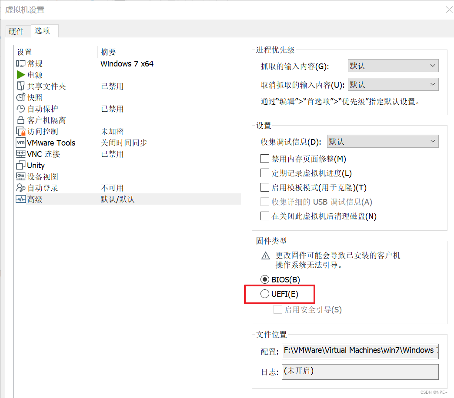Click the 设置 column header
The image size is (454, 398).
tap(25, 52)
